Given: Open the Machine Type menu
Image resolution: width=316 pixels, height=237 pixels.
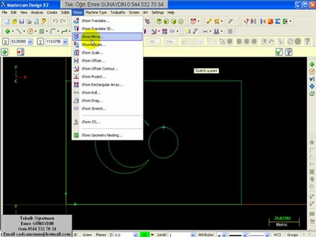Looking at the screenshot, I should [96, 13].
